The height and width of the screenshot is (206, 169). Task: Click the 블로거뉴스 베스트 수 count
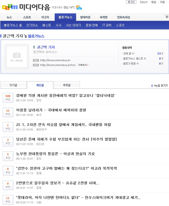161,58
